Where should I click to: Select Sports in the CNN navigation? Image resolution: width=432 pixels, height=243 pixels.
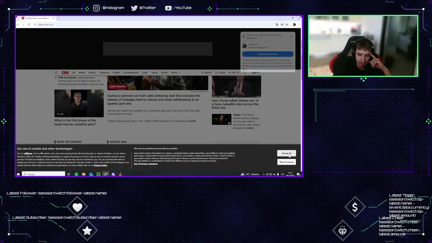pyautogui.click(x=164, y=73)
